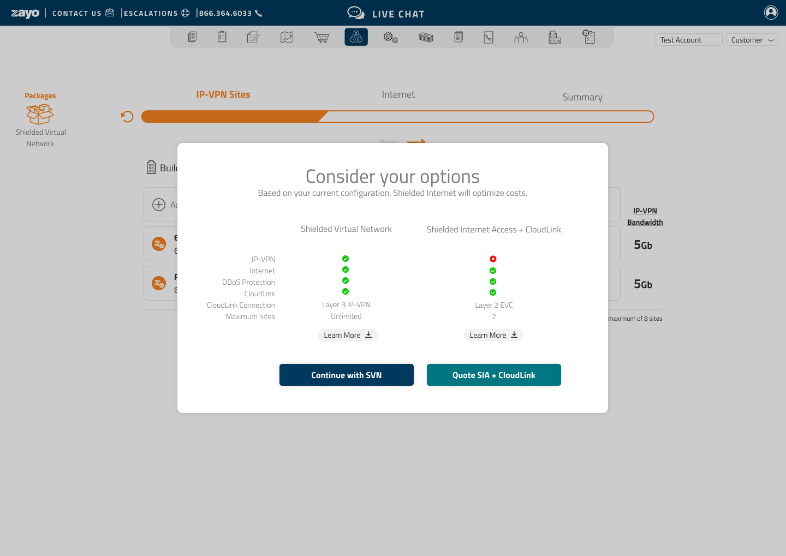Click the Escalations lifebuoy icon
This screenshot has height=556, width=786.
click(x=186, y=13)
